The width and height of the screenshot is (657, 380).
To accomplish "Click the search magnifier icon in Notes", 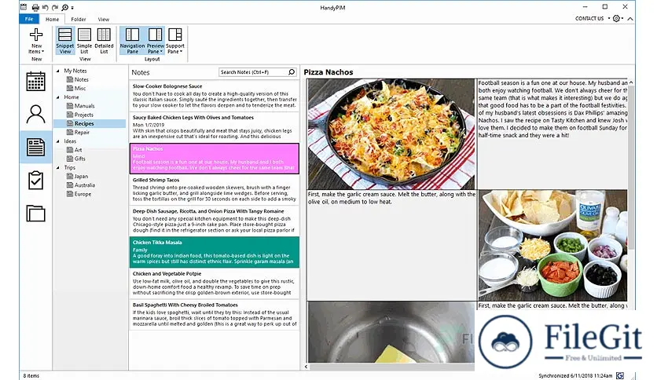I will (x=292, y=72).
